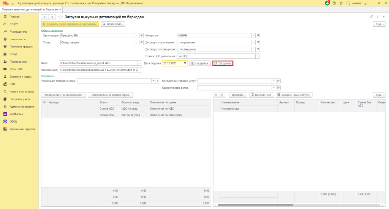Expand the Ставка НДС реализации dropdown

tap(257, 56)
